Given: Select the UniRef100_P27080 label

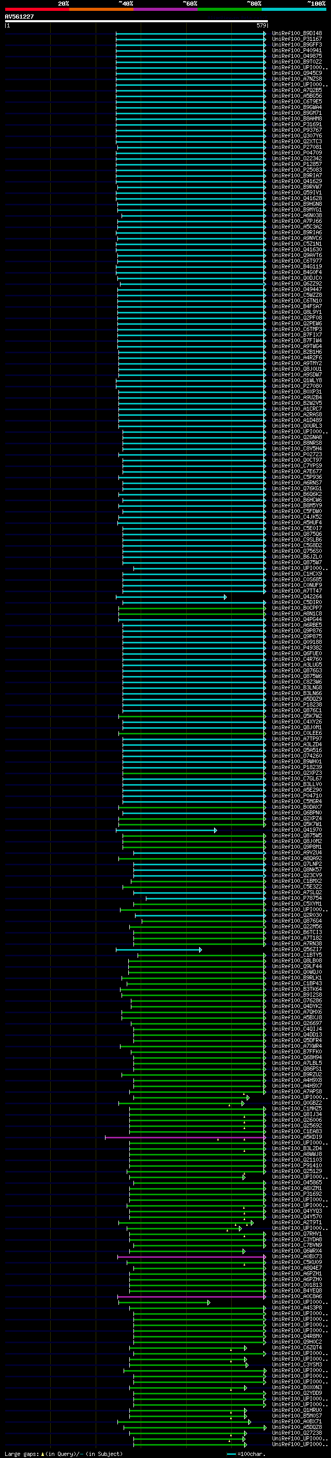Looking at the screenshot, I should [x=297, y=386].
